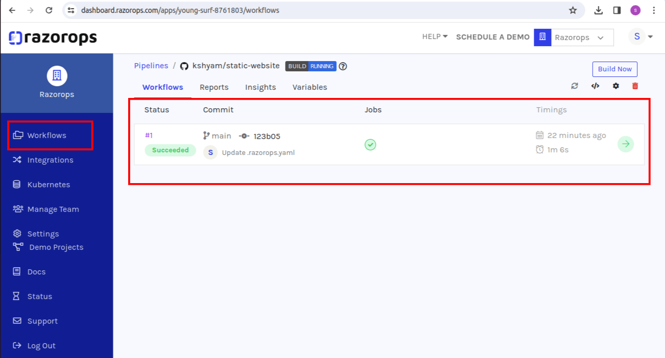Click the GitHub icon beside kshyam/static-website
Screen dimensions: 665x358
coord(184,66)
